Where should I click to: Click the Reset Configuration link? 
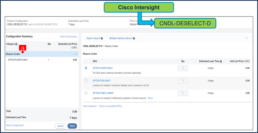pyautogui.click(x=15, y=125)
